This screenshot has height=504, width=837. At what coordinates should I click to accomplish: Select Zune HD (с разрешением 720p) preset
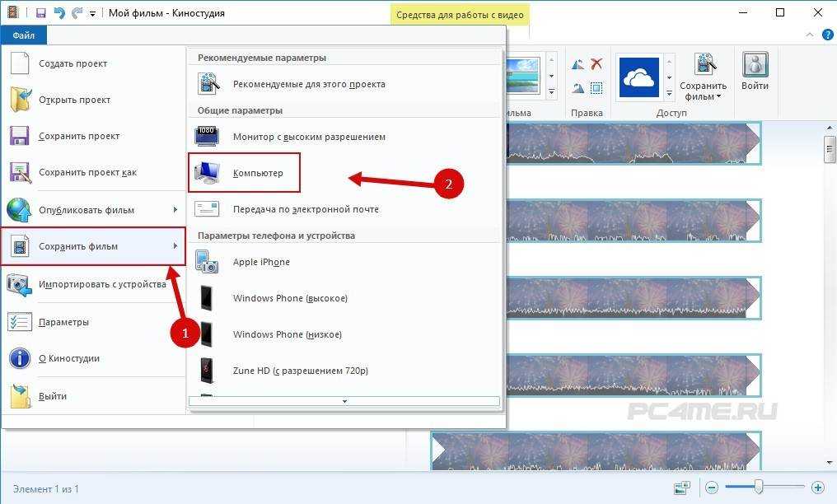pyautogui.click(x=344, y=371)
